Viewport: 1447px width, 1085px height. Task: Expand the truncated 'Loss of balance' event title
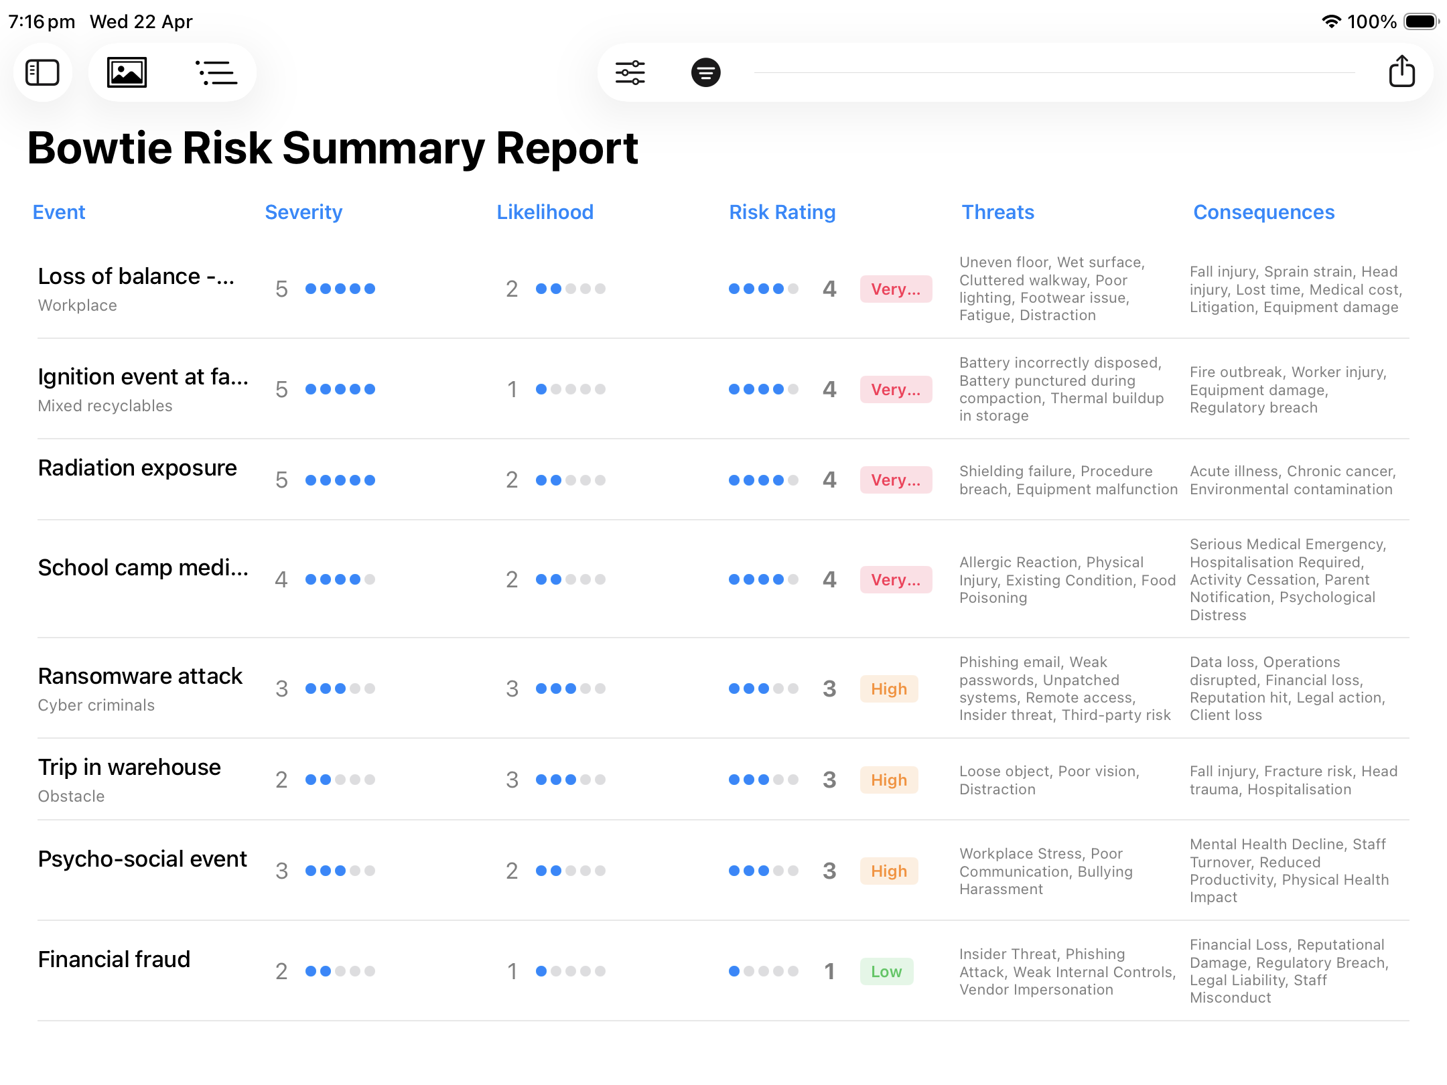click(136, 276)
